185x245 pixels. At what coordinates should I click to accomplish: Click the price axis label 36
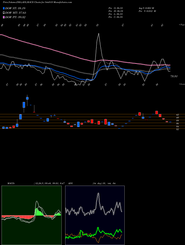pyautogui.click(x=177, y=124)
